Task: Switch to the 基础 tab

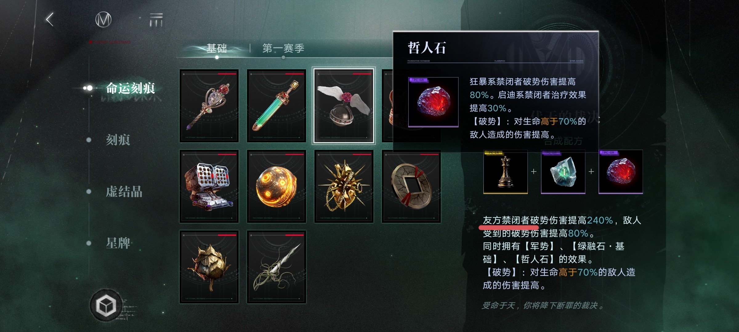Action: click(x=216, y=48)
